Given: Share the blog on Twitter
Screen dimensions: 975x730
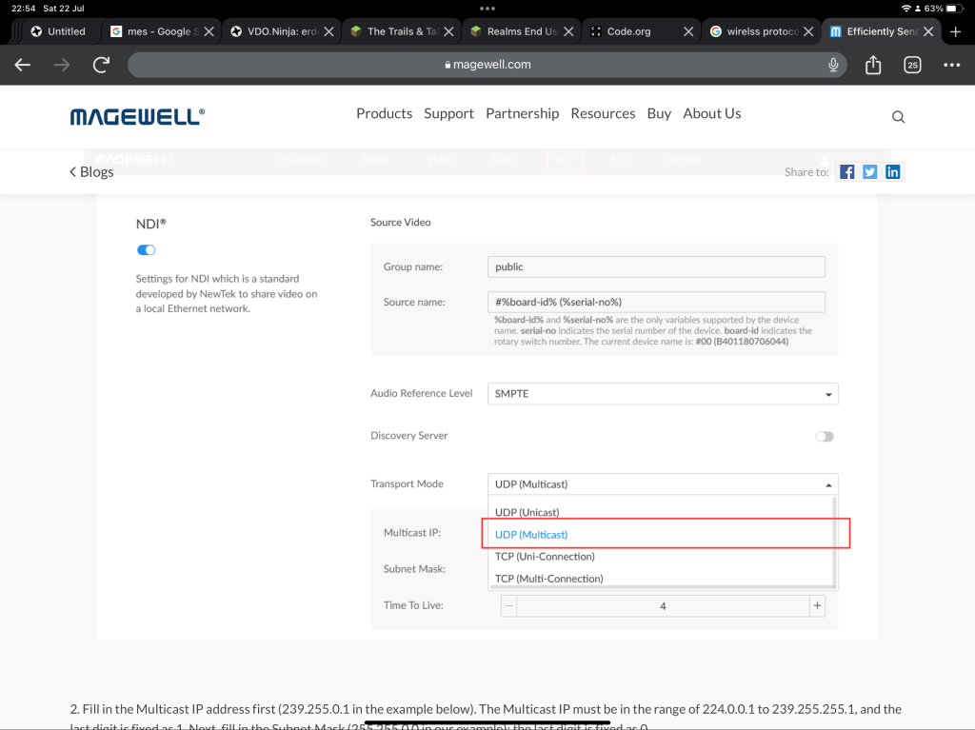Looking at the screenshot, I should point(870,171).
